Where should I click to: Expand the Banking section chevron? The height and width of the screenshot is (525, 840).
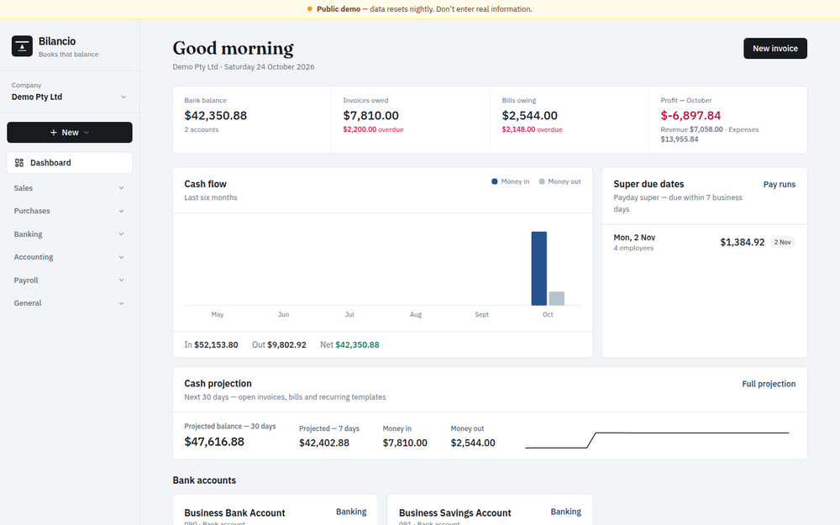point(121,234)
